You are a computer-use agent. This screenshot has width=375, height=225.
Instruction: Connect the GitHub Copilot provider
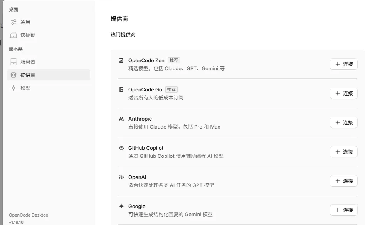point(344,152)
